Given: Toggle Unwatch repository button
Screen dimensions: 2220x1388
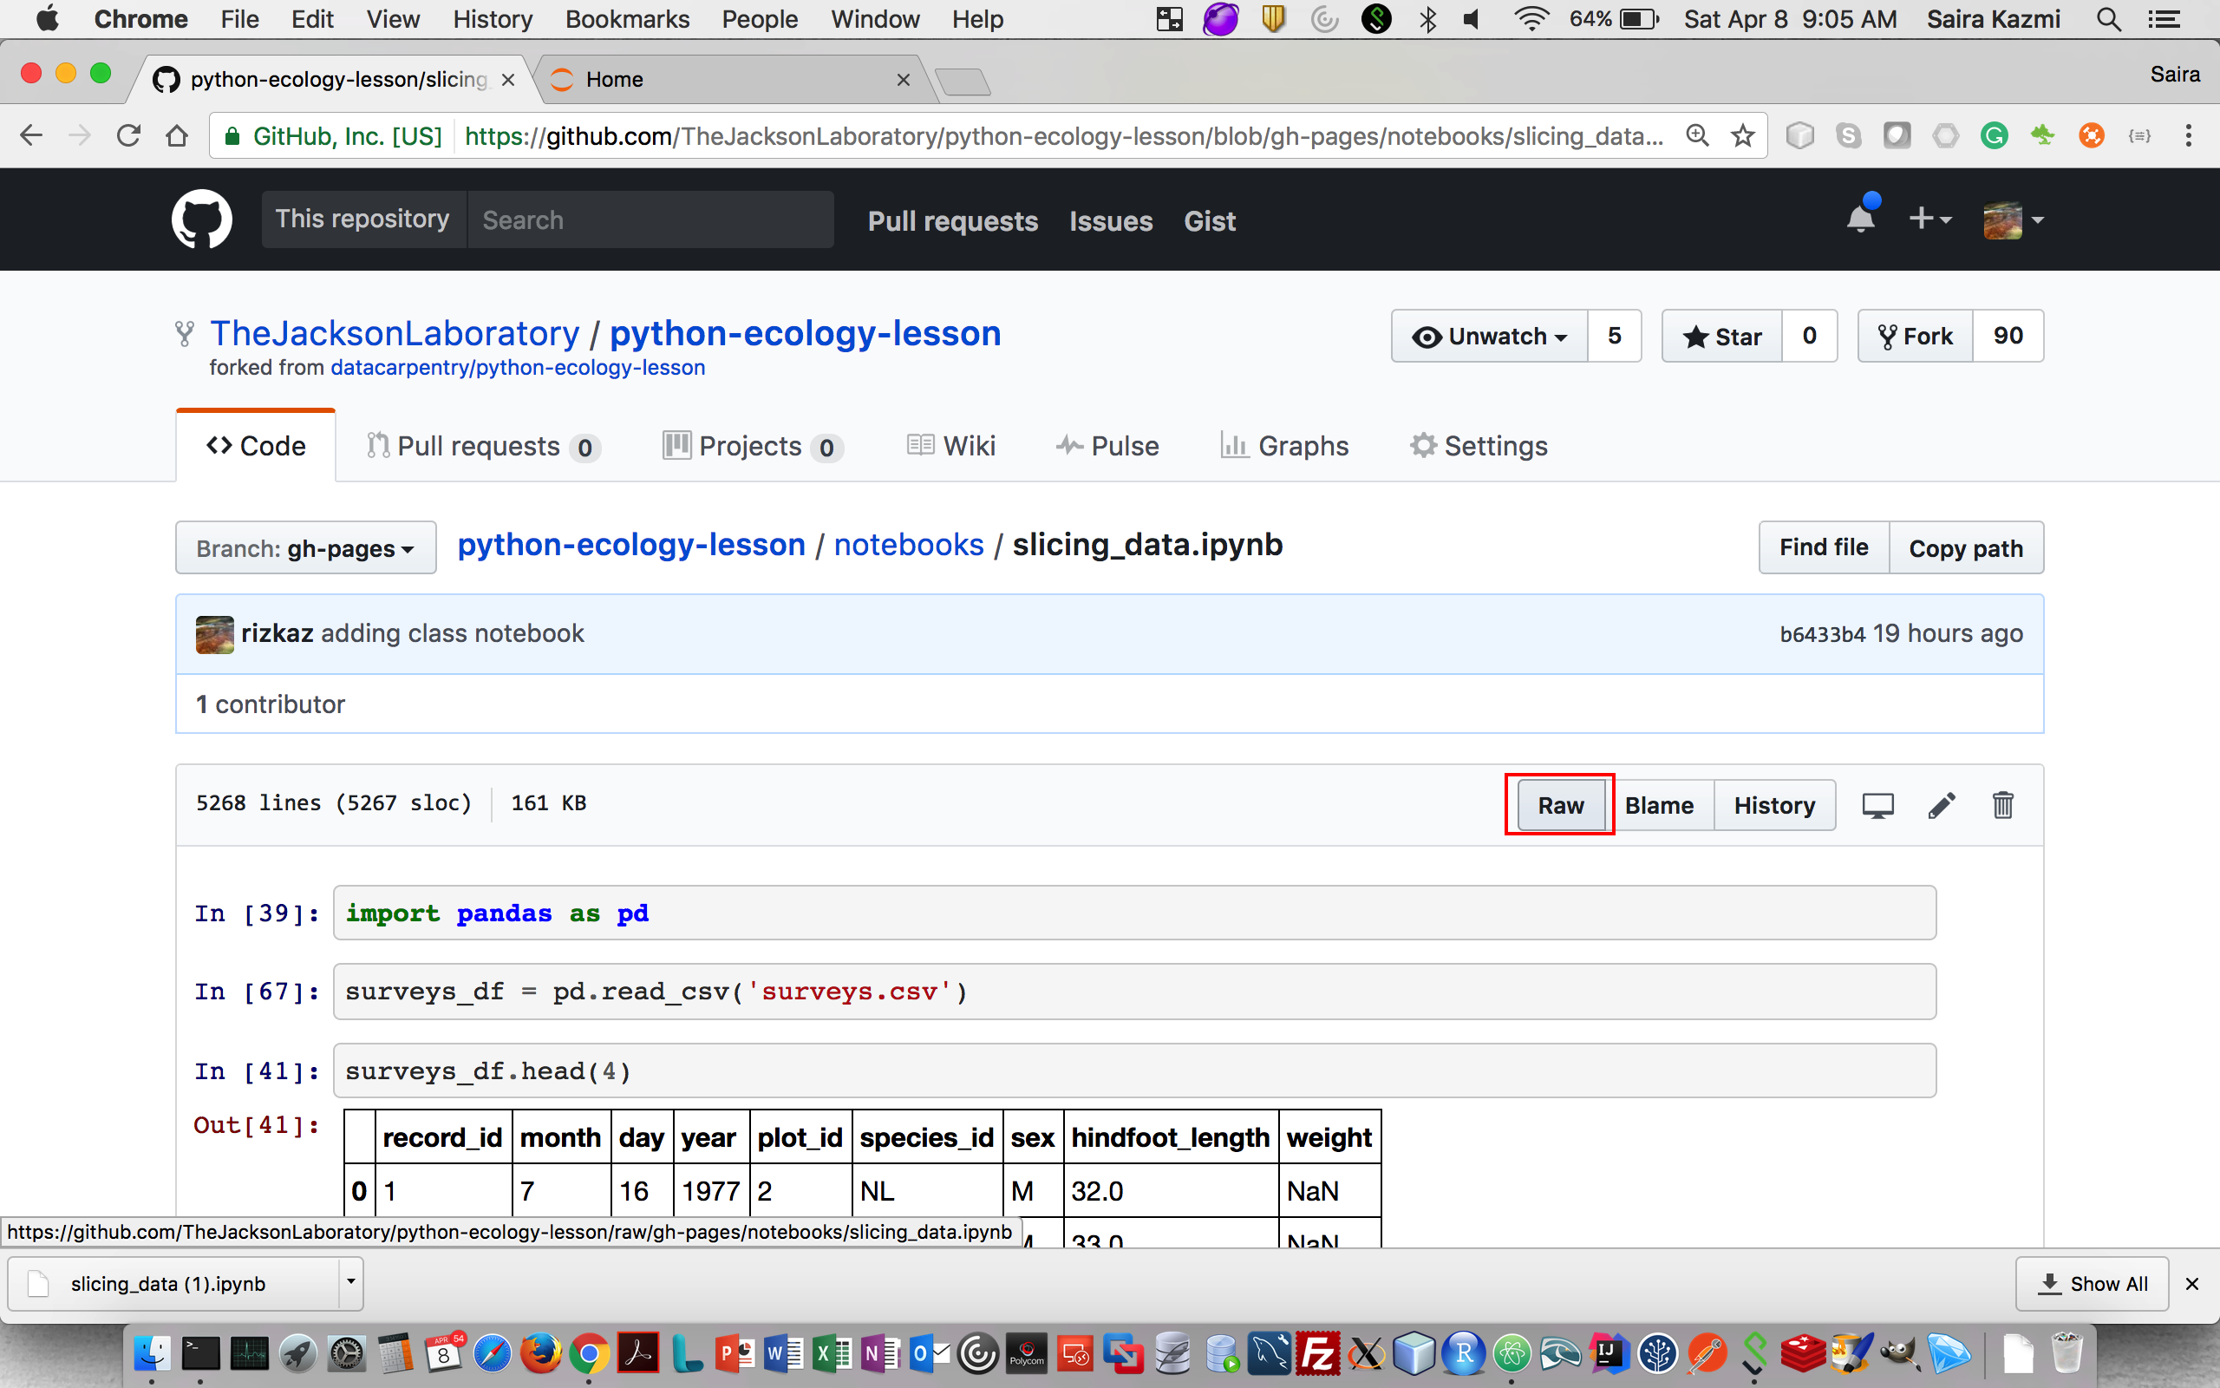Looking at the screenshot, I should [1490, 336].
